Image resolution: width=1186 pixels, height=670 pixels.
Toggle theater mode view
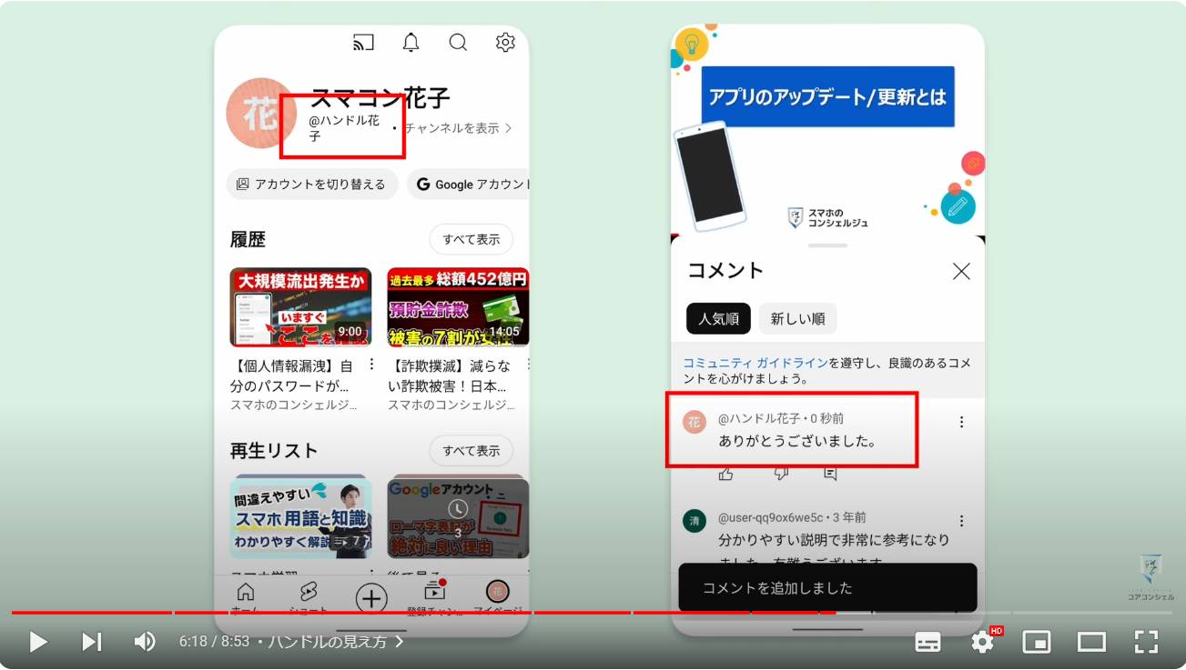(x=1091, y=642)
